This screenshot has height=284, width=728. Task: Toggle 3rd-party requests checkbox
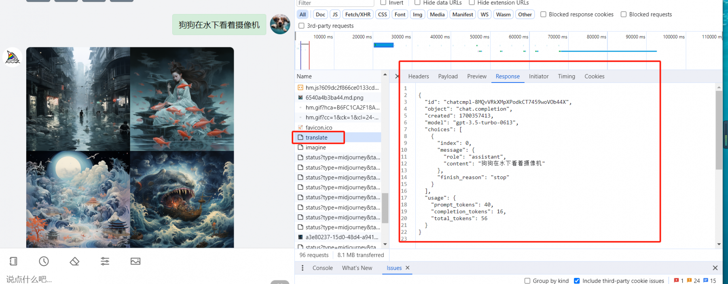[x=301, y=25]
